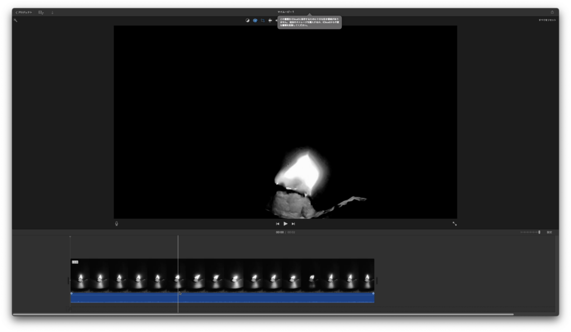
Task: Skip forward to next clip
Action: (293, 224)
